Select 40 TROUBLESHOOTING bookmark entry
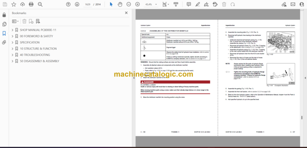 35,55
